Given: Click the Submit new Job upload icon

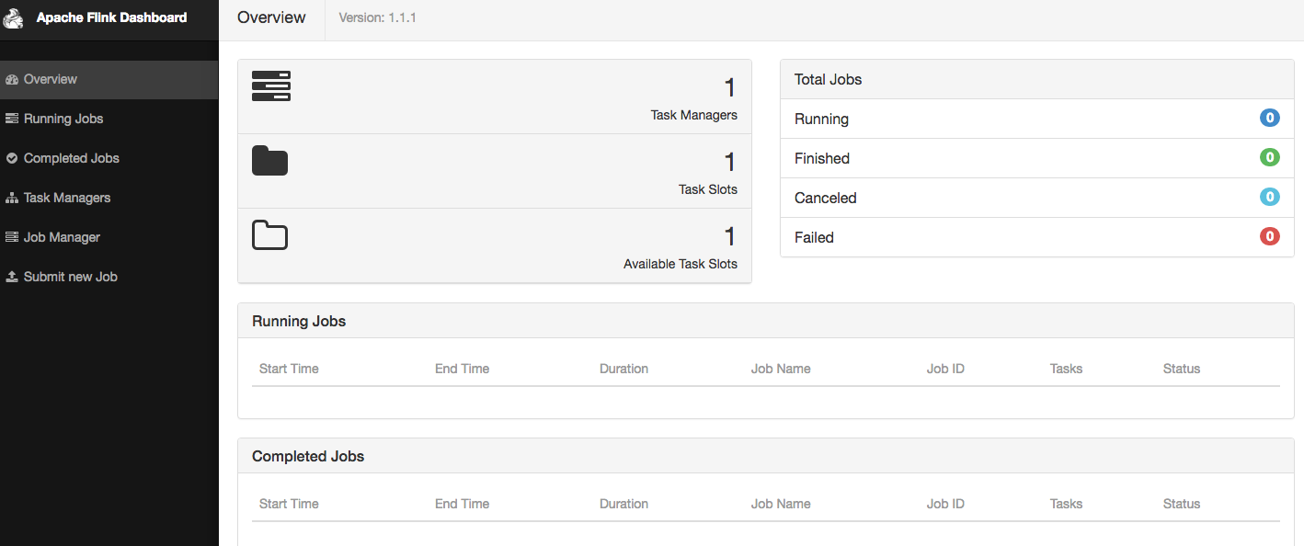Looking at the screenshot, I should pos(13,277).
